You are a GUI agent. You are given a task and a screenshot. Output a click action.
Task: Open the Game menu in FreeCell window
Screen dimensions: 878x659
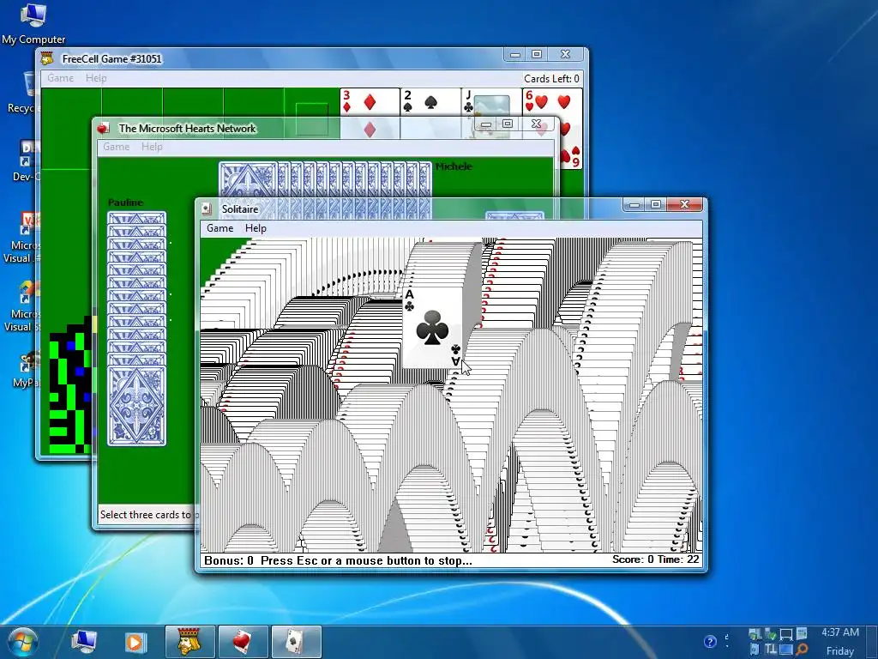(x=60, y=78)
